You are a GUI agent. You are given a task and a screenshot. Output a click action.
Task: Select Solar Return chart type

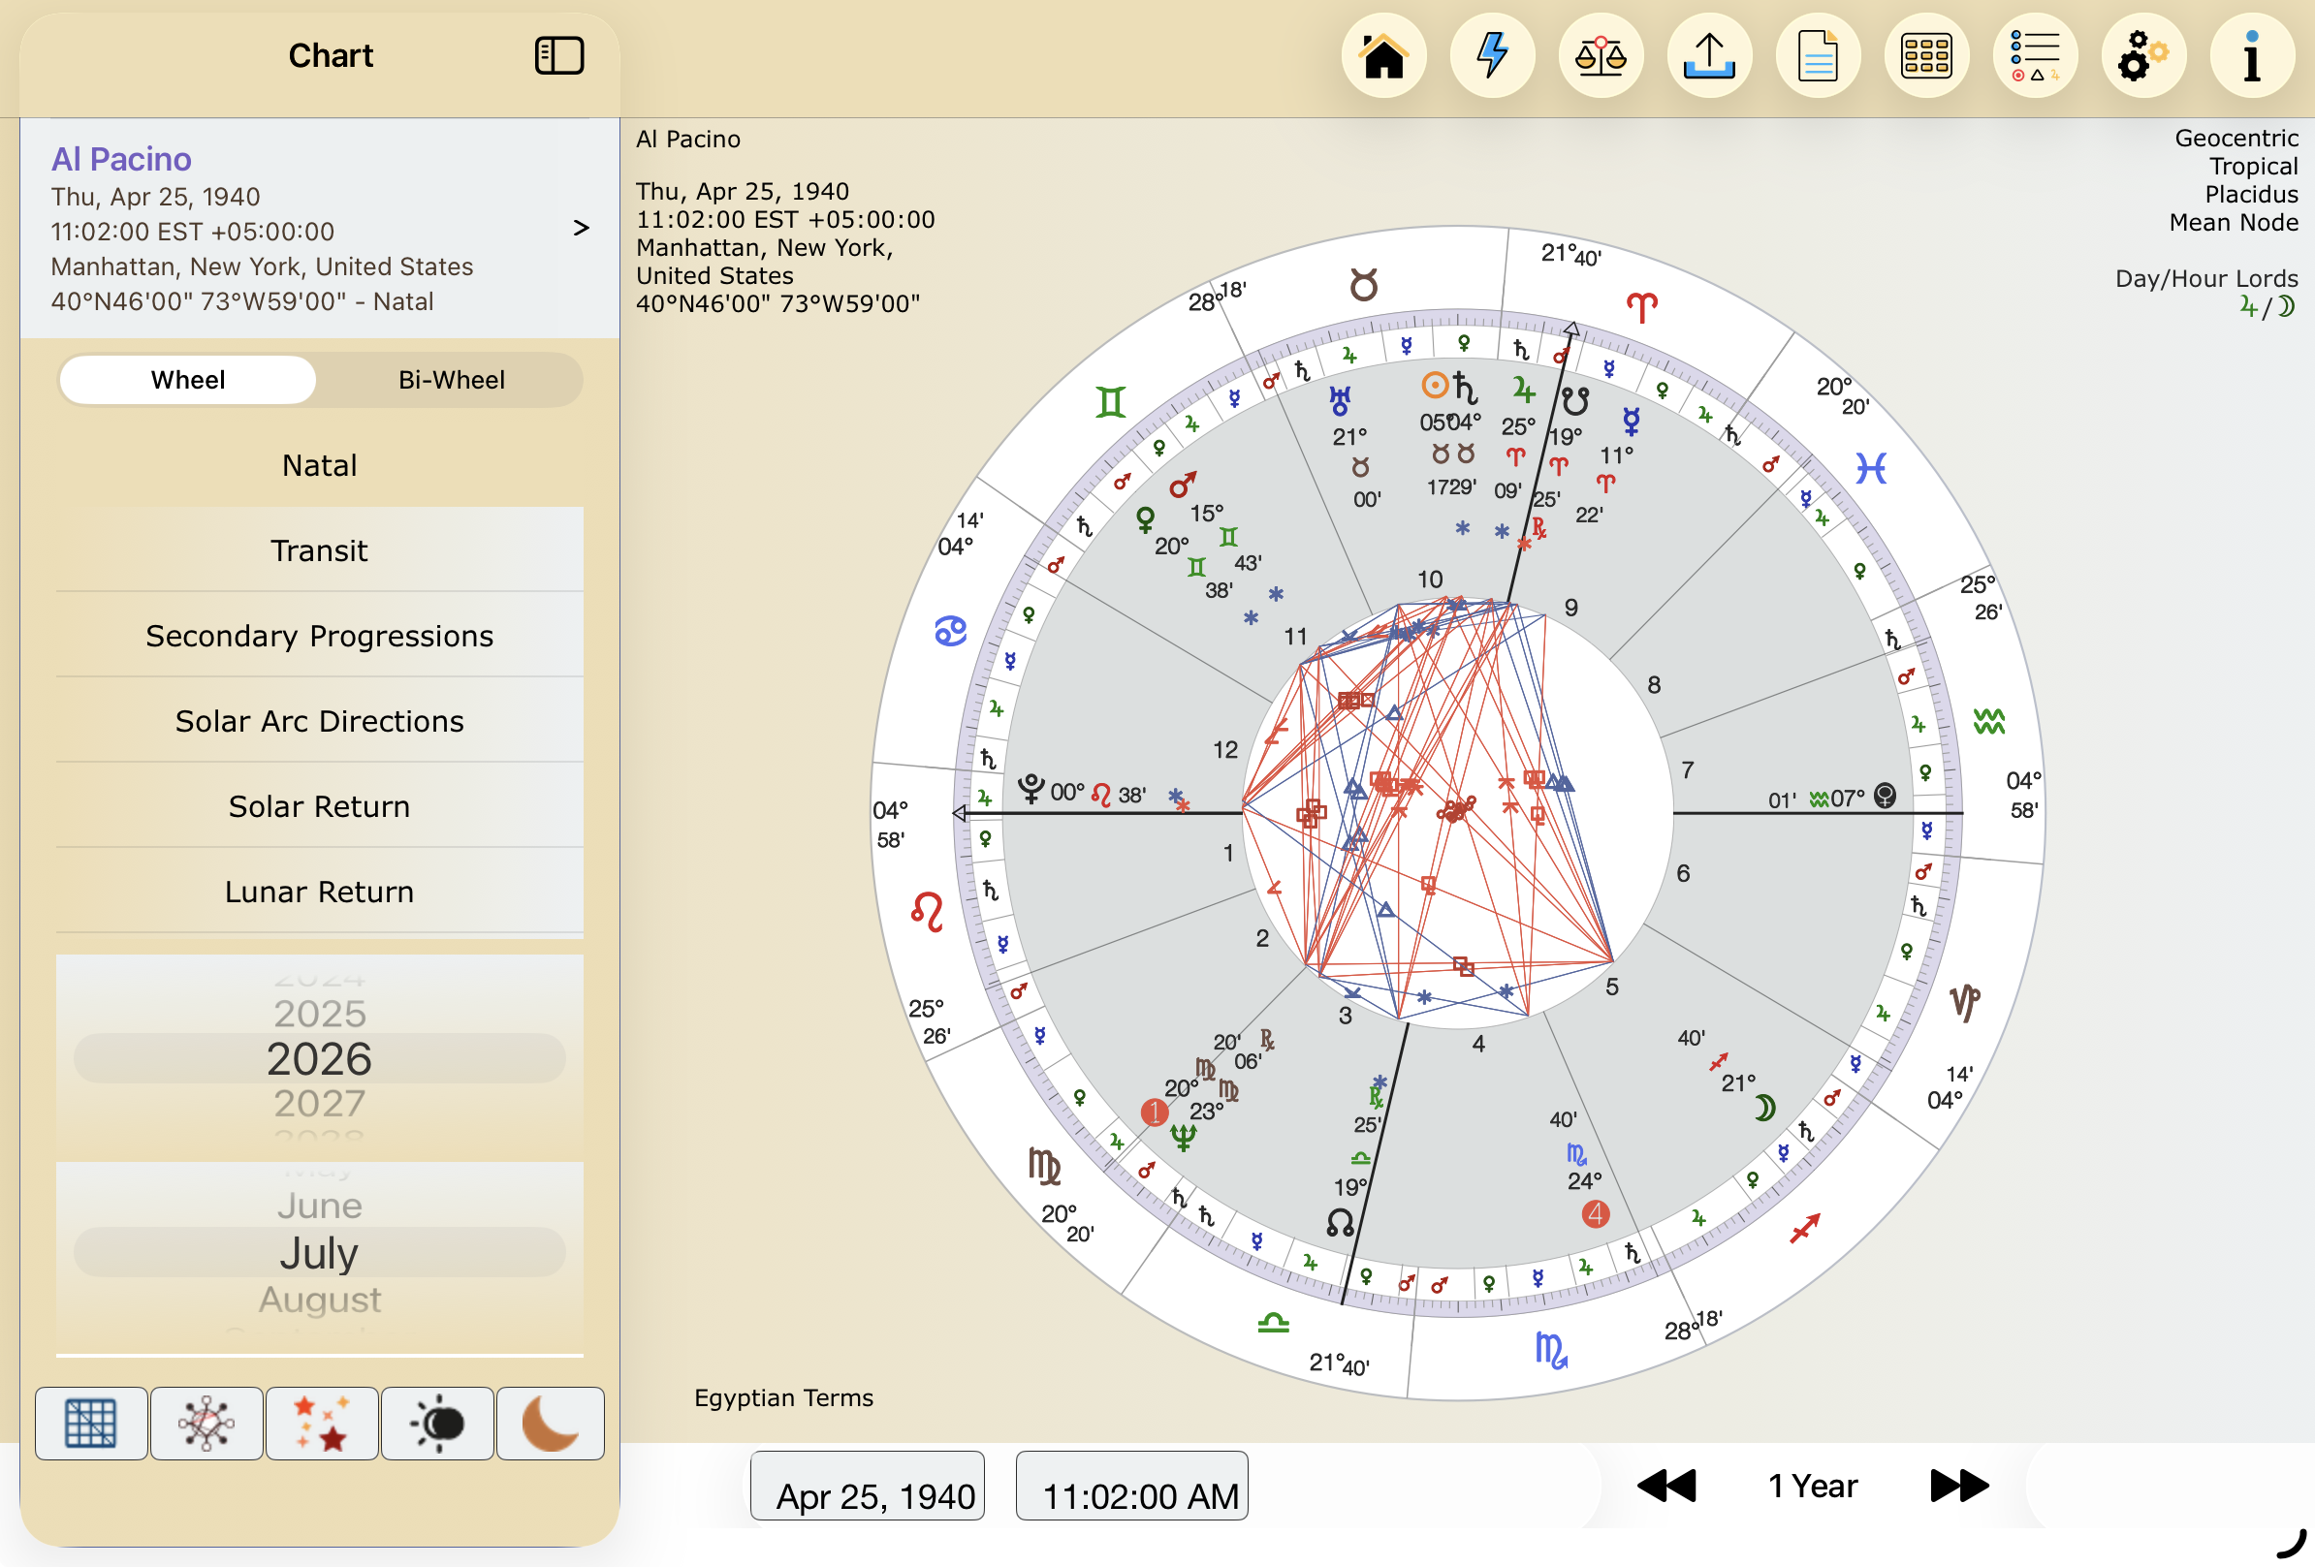pyautogui.click(x=320, y=805)
